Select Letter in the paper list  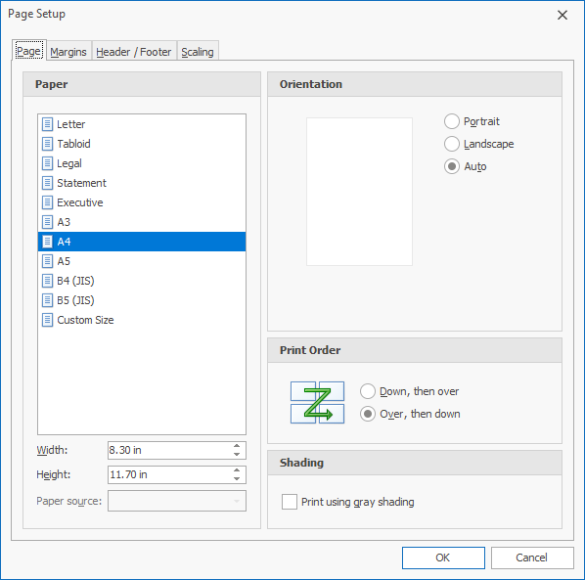coord(142,124)
